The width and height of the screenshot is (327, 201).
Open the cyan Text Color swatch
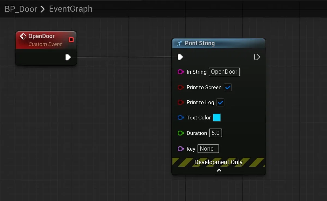point(217,118)
